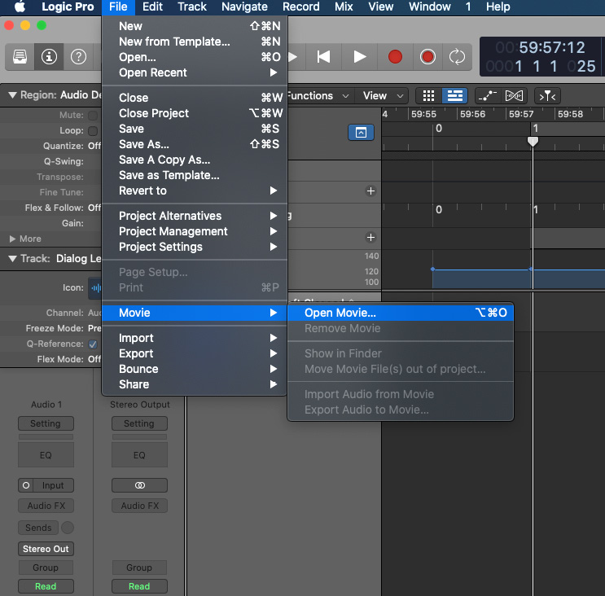Click lower plus button in global tracks
This screenshot has height=596, width=605.
pos(370,237)
